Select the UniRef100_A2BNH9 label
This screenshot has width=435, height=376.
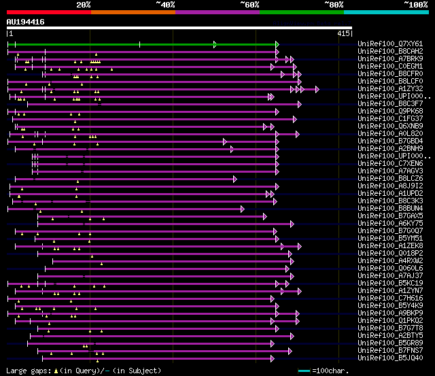click(x=390, y=148)
